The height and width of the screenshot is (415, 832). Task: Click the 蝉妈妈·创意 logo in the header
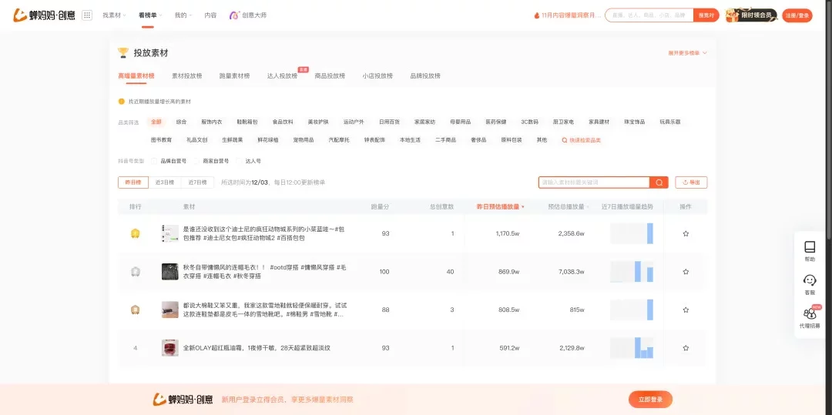pyautogui.click(x=44, y=15)
